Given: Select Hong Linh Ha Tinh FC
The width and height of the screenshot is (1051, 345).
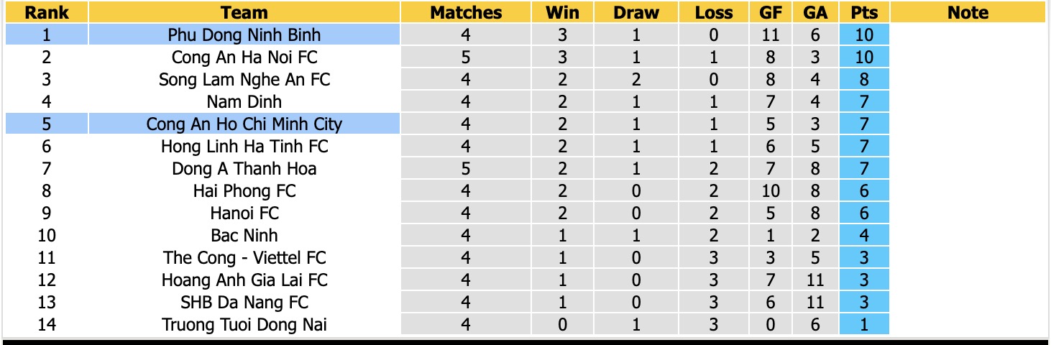Looking at the screenshot, I should pos(244,146).
